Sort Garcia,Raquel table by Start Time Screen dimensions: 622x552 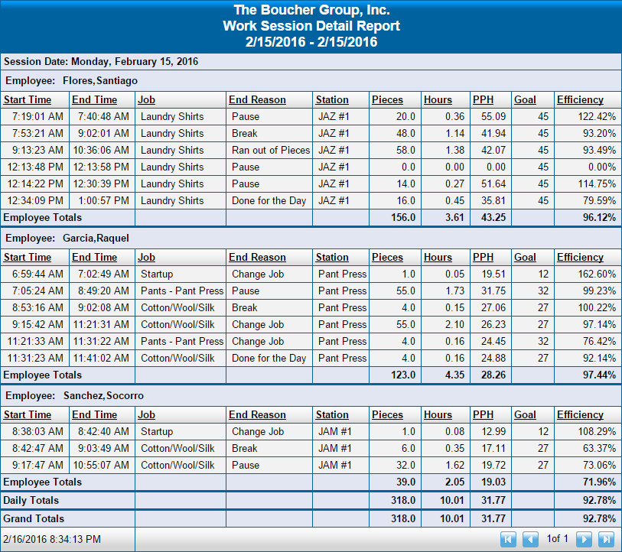[x=28, y=258]
